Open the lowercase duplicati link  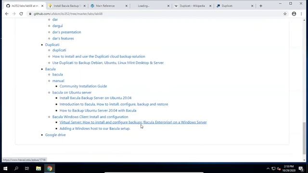point(59,50)
